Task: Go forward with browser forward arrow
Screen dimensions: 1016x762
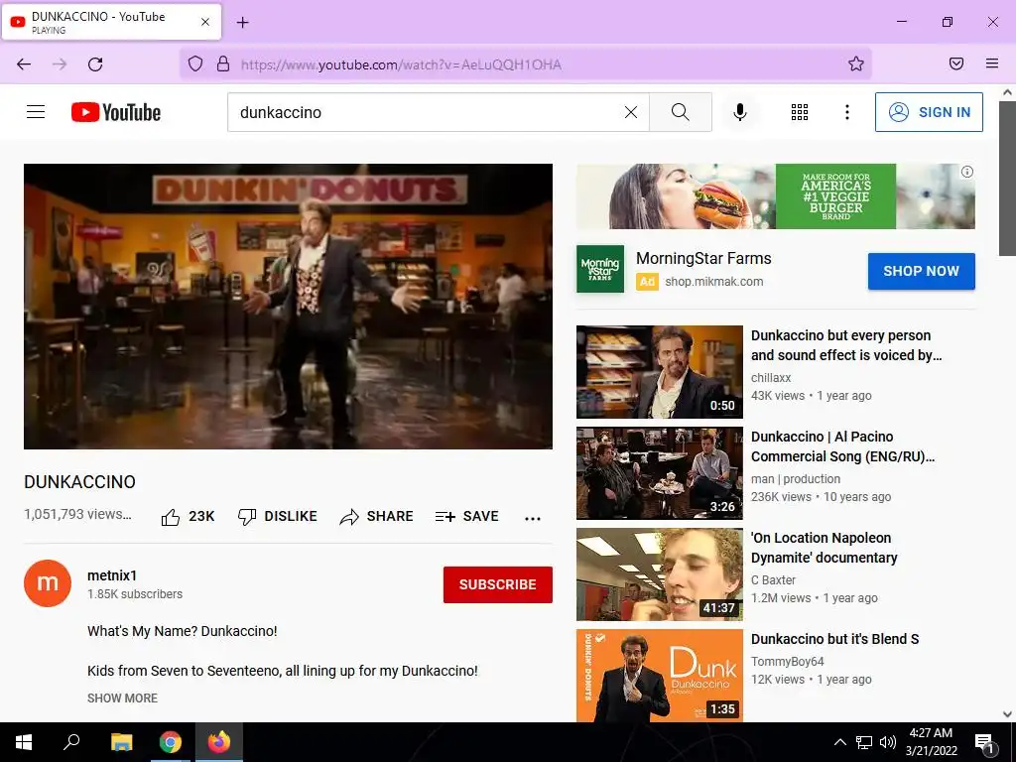Action: pyautogui.click(x=60, y=64)
